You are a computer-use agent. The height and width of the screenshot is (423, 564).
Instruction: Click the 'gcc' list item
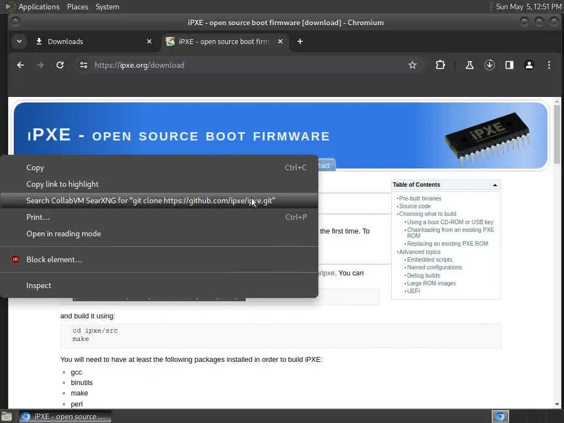tap(76, 372)
